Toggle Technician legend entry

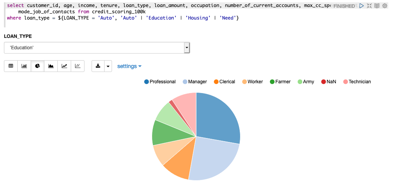(357, 82)
